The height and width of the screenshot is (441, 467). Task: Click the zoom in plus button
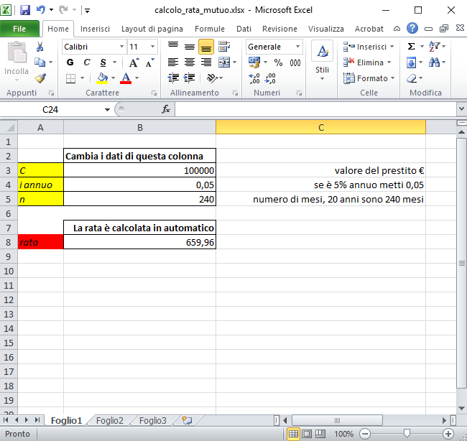coord(448,434)
